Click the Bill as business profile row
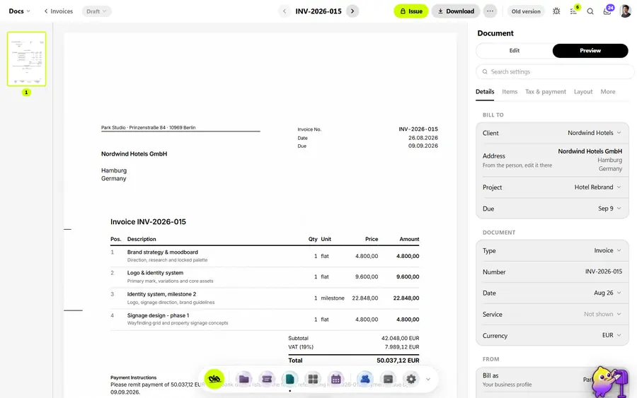This screenshot has width=637, height=398. pos(552,380)
